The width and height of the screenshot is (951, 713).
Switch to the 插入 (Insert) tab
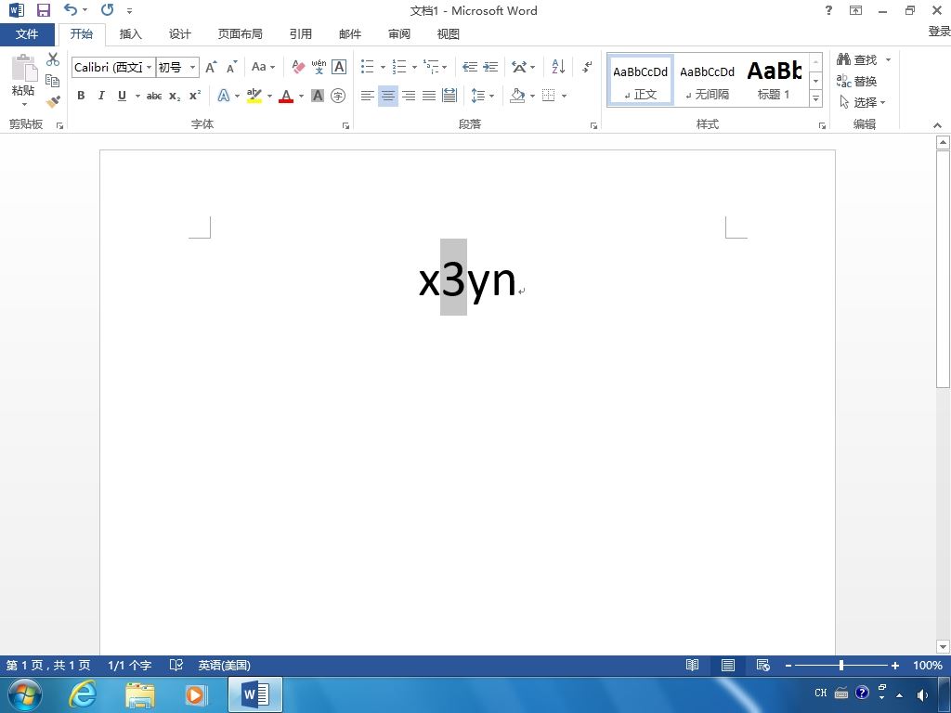(130, 34)
